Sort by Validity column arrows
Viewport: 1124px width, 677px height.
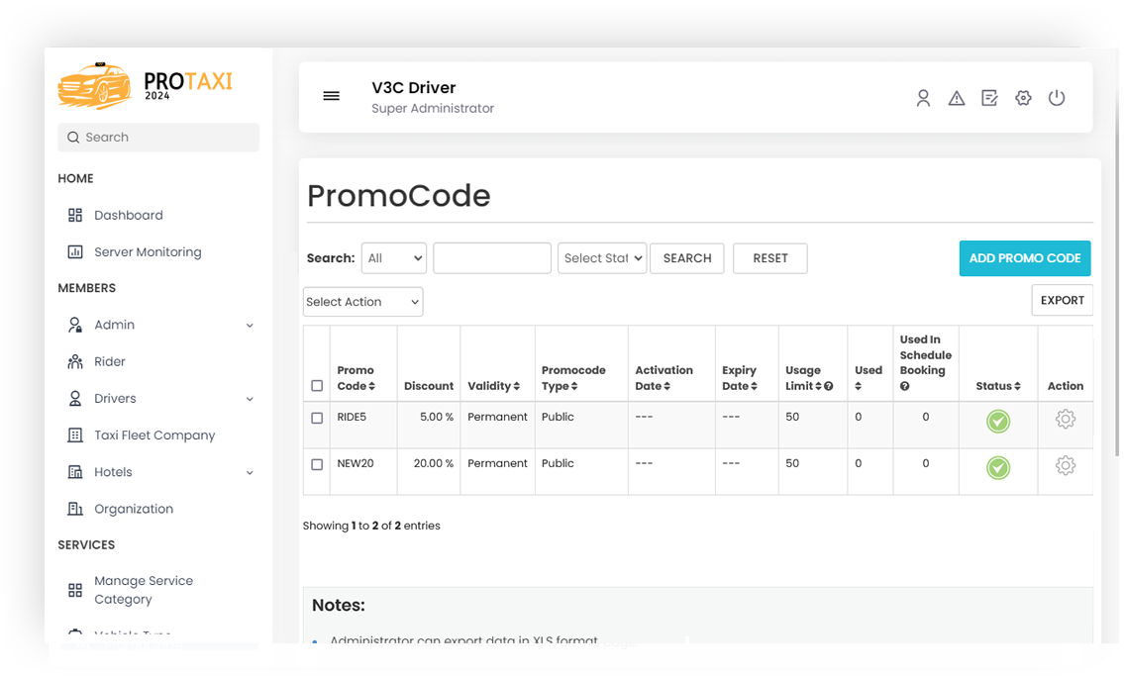point(516,386)
